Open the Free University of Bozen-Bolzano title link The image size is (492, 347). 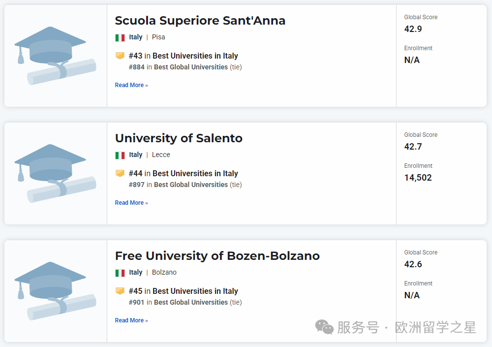click(217, 256)
